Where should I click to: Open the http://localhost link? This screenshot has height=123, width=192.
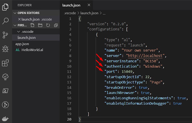[x=145, y=56]
